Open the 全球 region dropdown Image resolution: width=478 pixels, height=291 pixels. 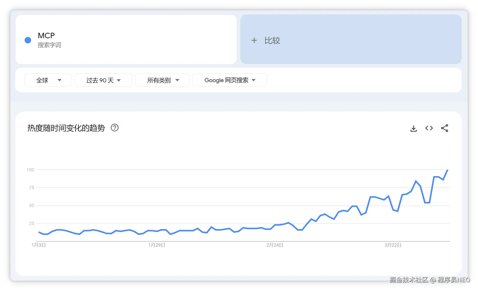coord(48,80)
